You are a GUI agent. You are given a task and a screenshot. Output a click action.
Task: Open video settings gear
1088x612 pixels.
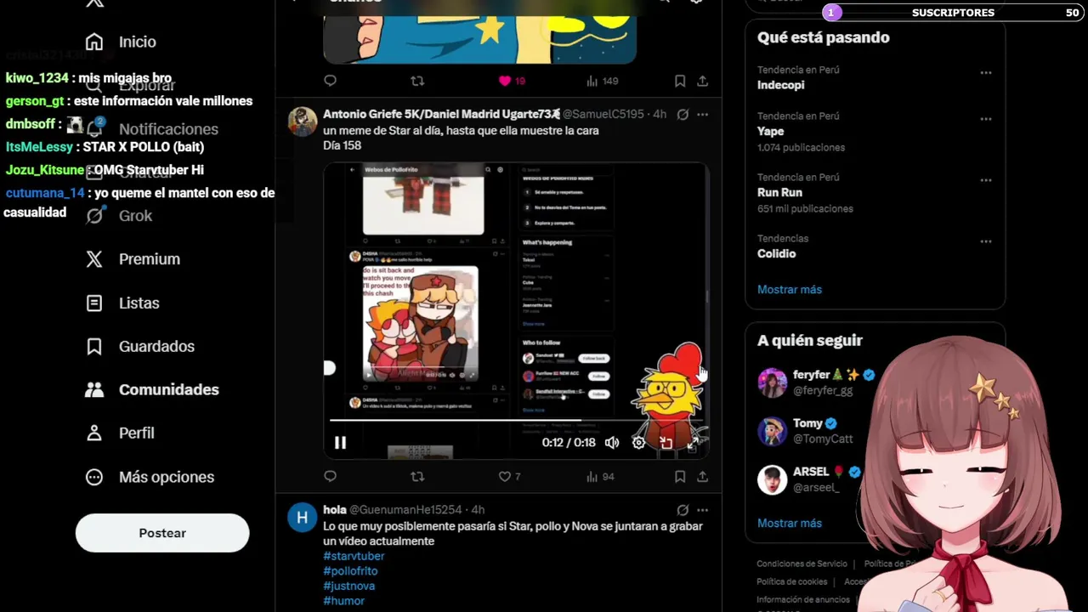[638, 442]
